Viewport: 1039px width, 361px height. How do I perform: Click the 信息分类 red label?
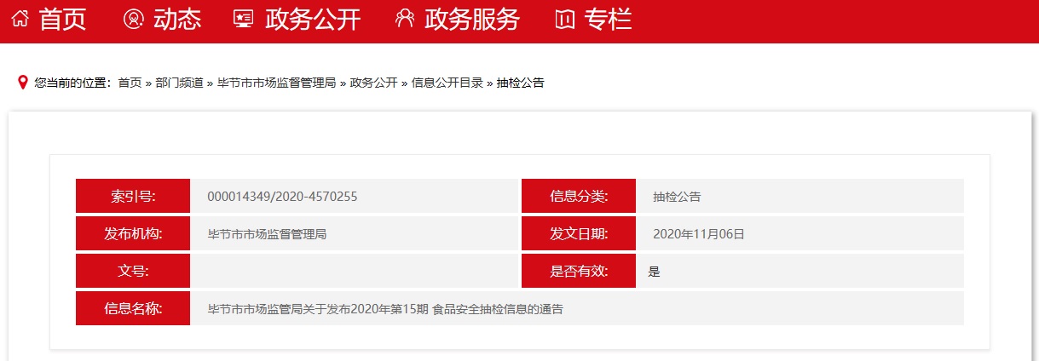(579, 196)
